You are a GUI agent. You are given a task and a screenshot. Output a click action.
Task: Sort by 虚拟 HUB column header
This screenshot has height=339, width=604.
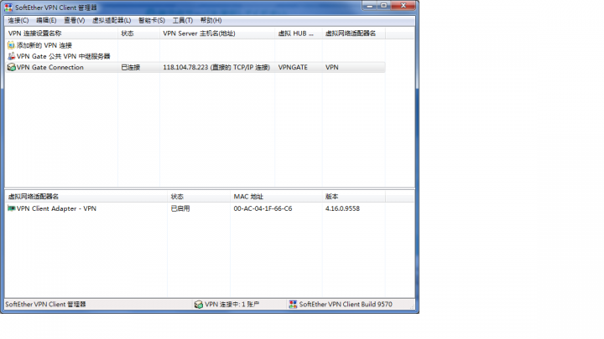click(299, 33)
